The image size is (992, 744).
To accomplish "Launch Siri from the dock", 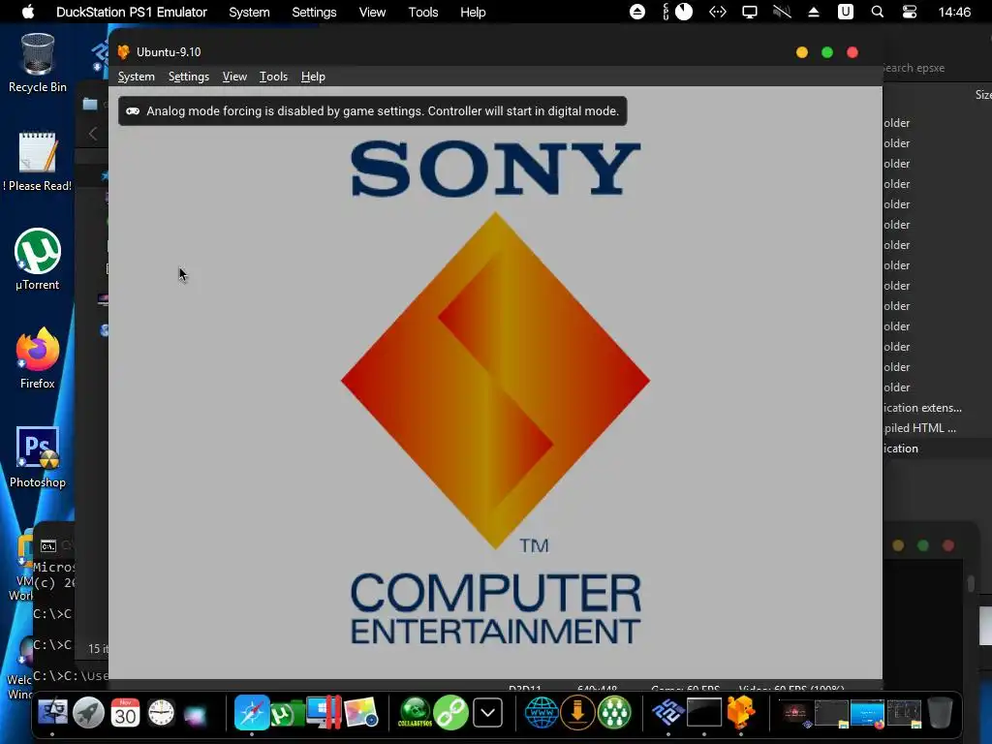I will coord(196,715).
